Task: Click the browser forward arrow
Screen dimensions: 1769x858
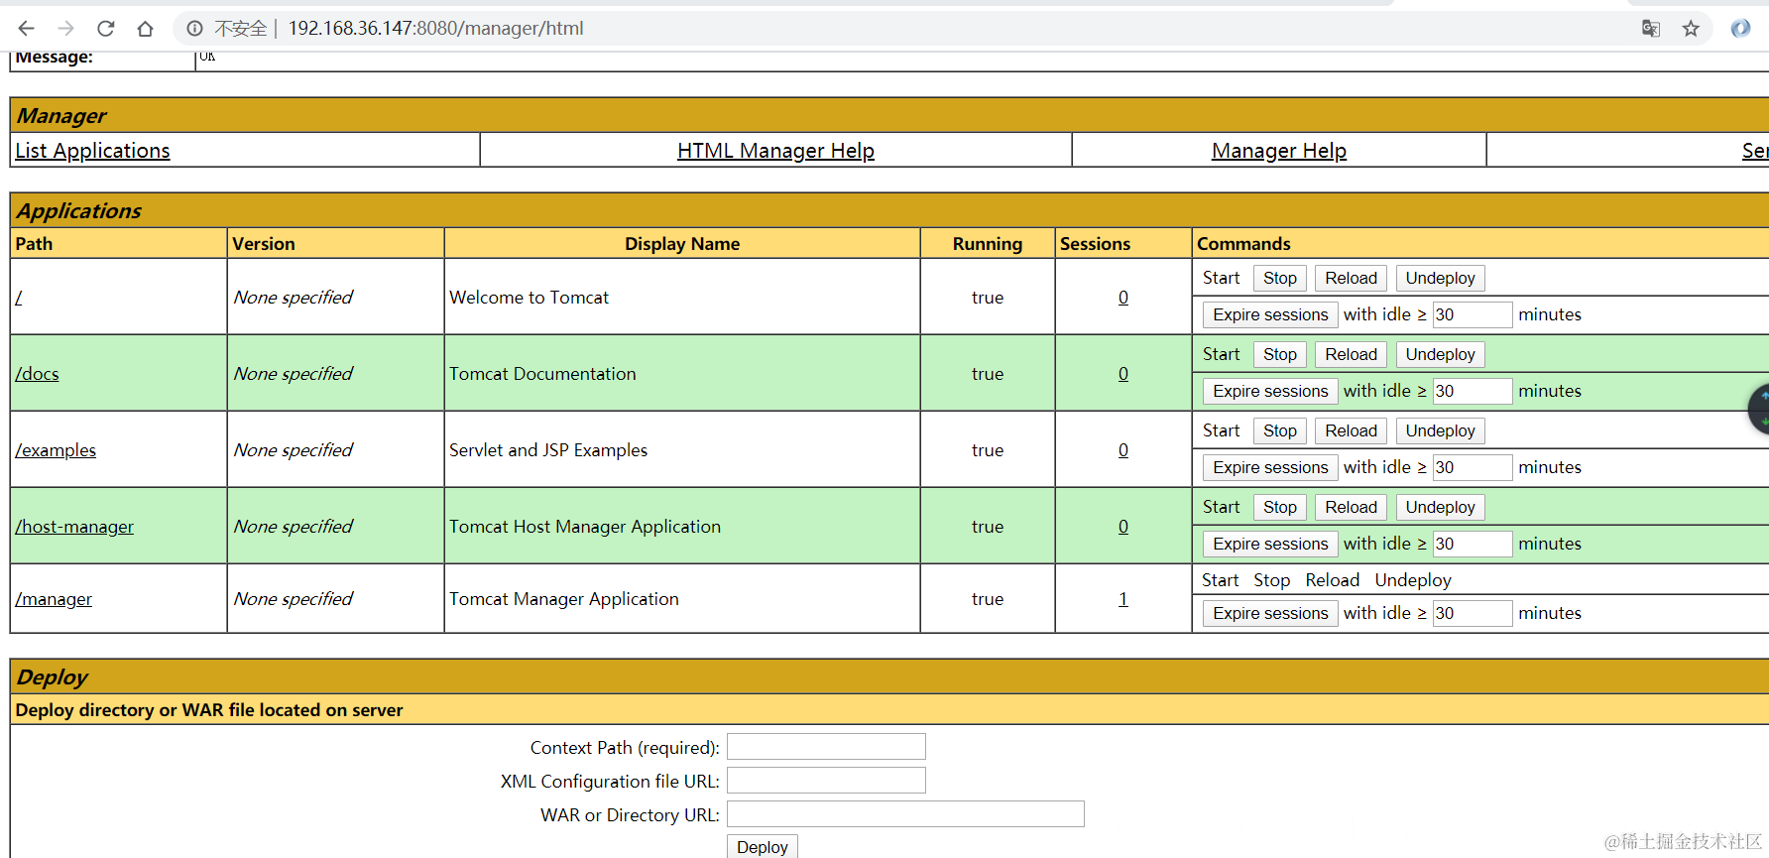Action: [65, 28]
